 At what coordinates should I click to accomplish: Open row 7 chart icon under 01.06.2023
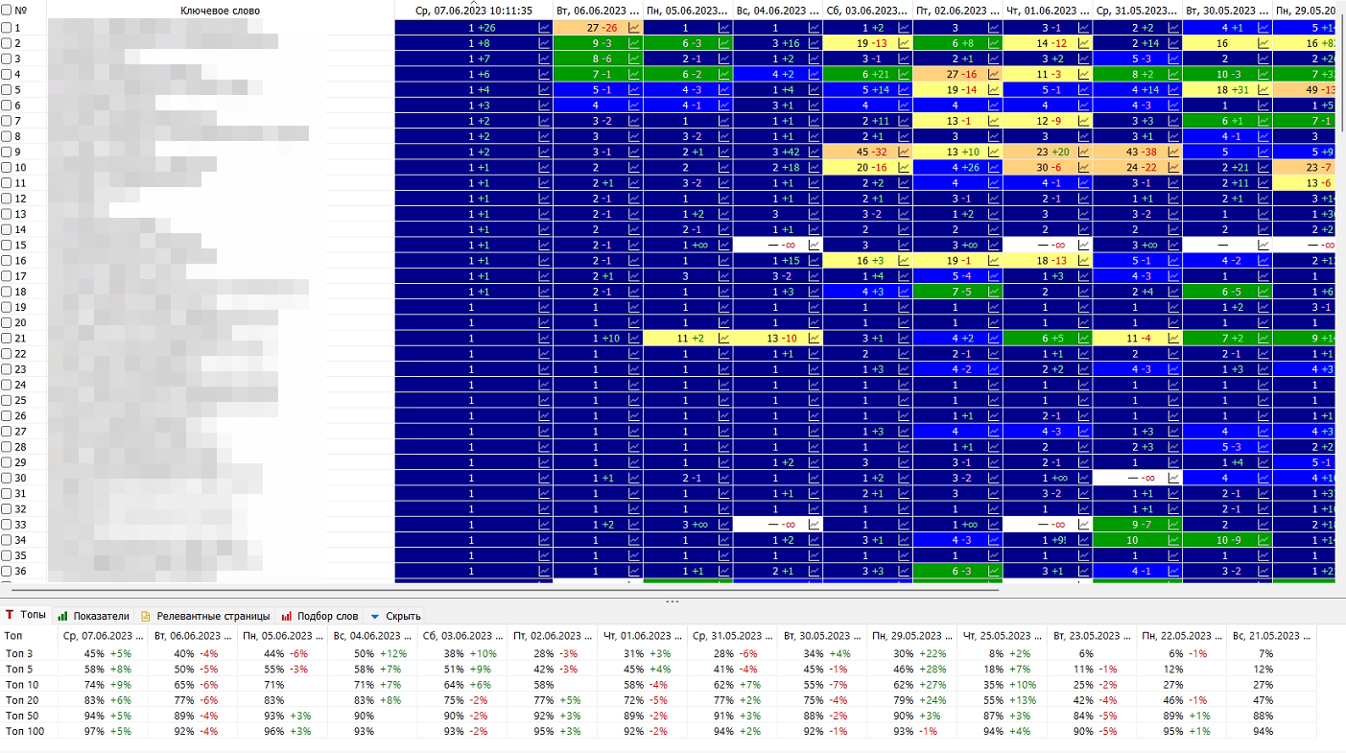[x=1084, y=121]
